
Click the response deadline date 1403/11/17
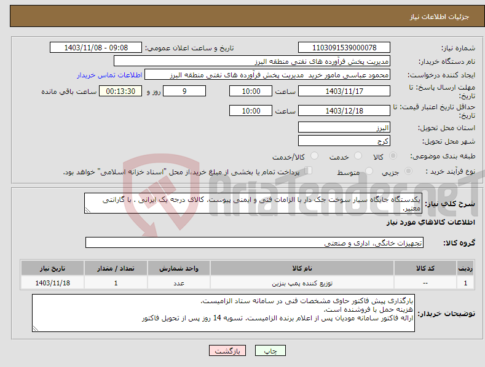click(x=344, y=91)
